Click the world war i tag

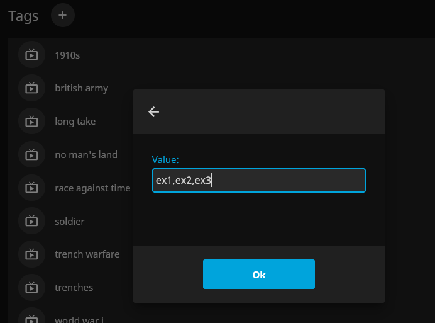coord(78,319)
